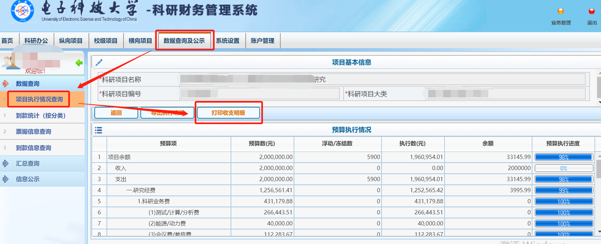Click 100% progress bar for 1.科研业务费
This screenshot has width=601, height=244.
coord(564,201)
